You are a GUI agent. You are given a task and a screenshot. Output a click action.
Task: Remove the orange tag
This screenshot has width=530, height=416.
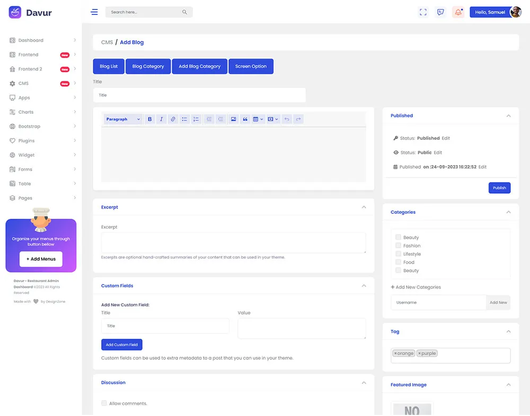click(x=395, y=354)
